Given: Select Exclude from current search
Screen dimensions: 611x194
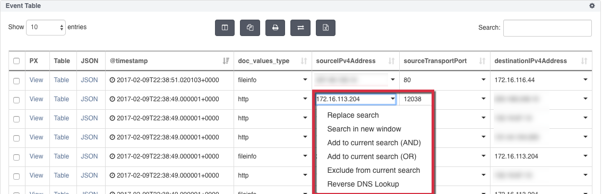Looking at the screenshot, I should [374, 170].
